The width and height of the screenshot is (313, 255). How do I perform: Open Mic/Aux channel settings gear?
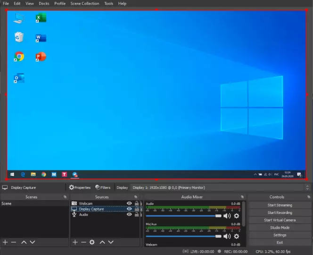pyautogui.click(x=237, y=237)
